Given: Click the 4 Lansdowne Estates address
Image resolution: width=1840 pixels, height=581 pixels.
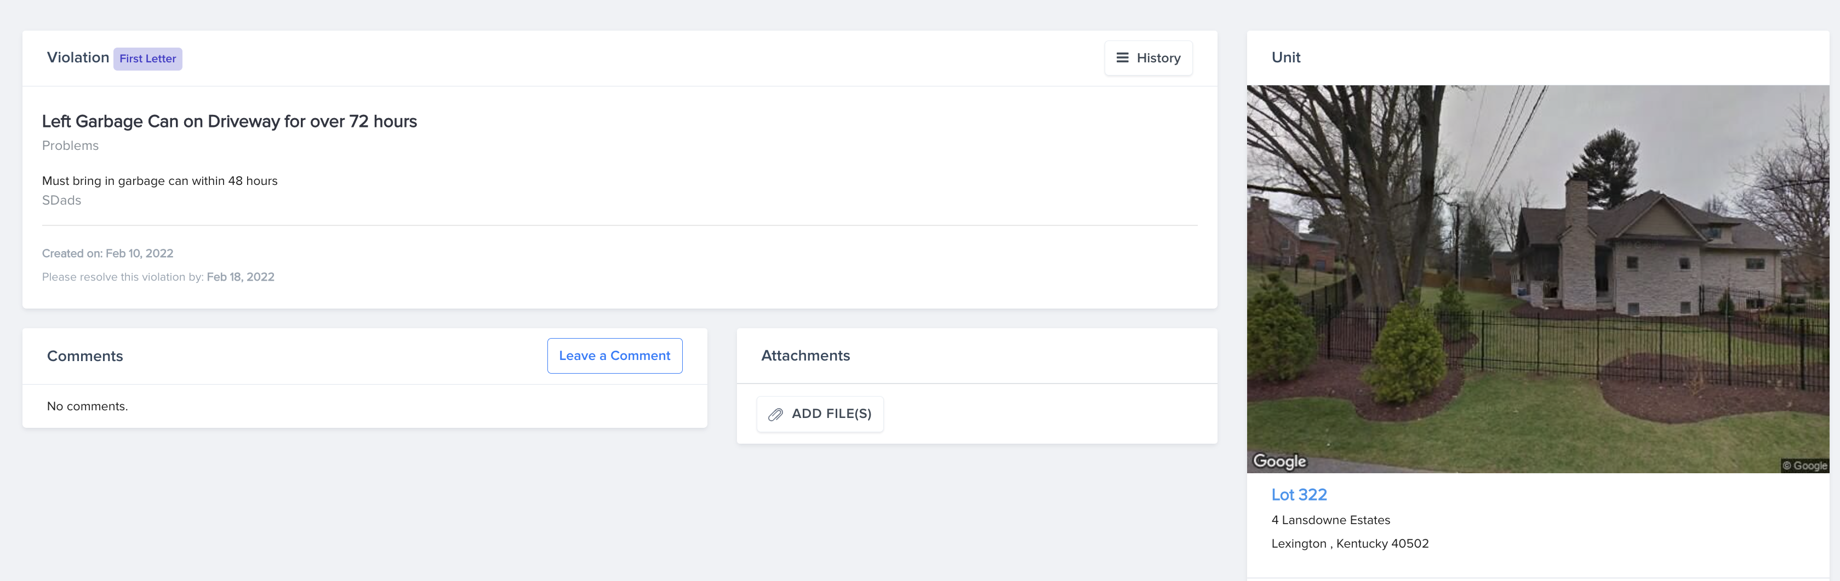Looking at the screenshot, I should [1330, 520].
